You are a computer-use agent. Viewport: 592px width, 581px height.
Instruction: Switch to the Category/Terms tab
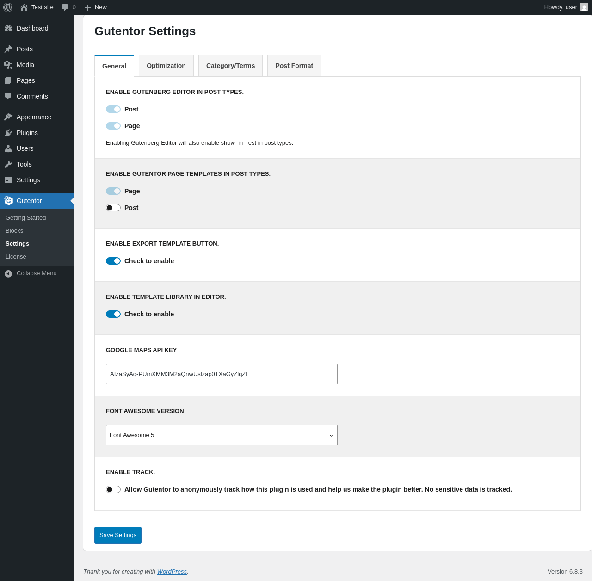pyautogui.click(x=230, y=66)
